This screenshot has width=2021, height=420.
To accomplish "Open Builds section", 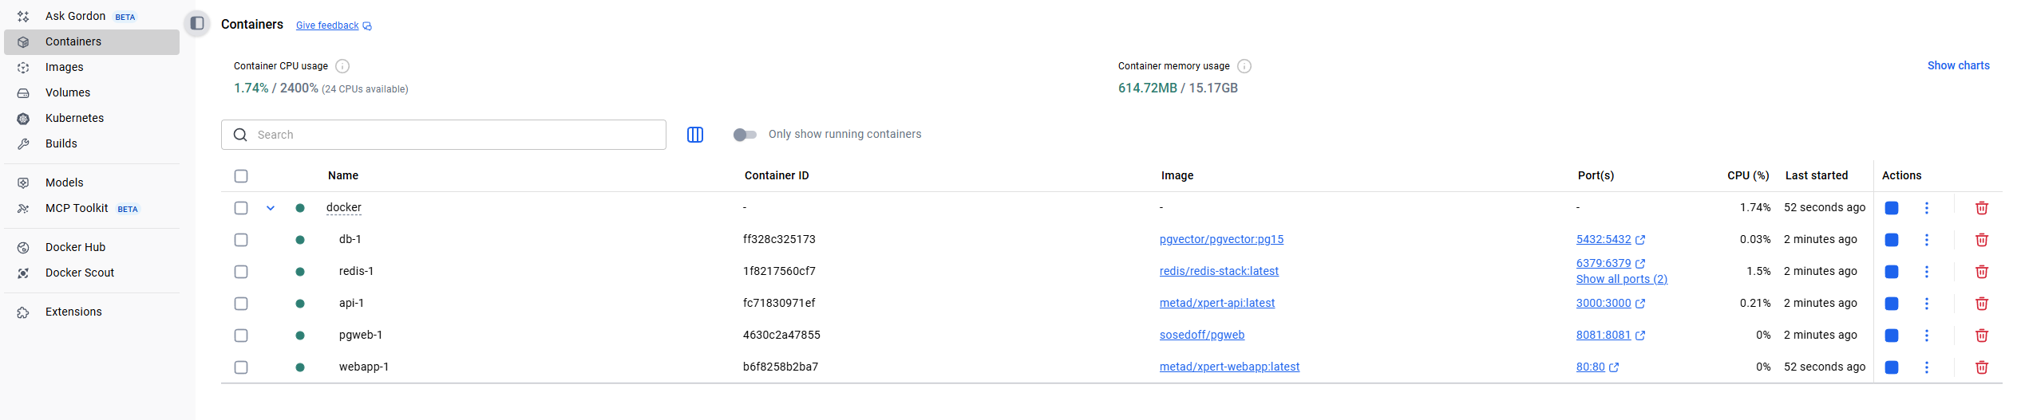I will [x=91, y=143].
